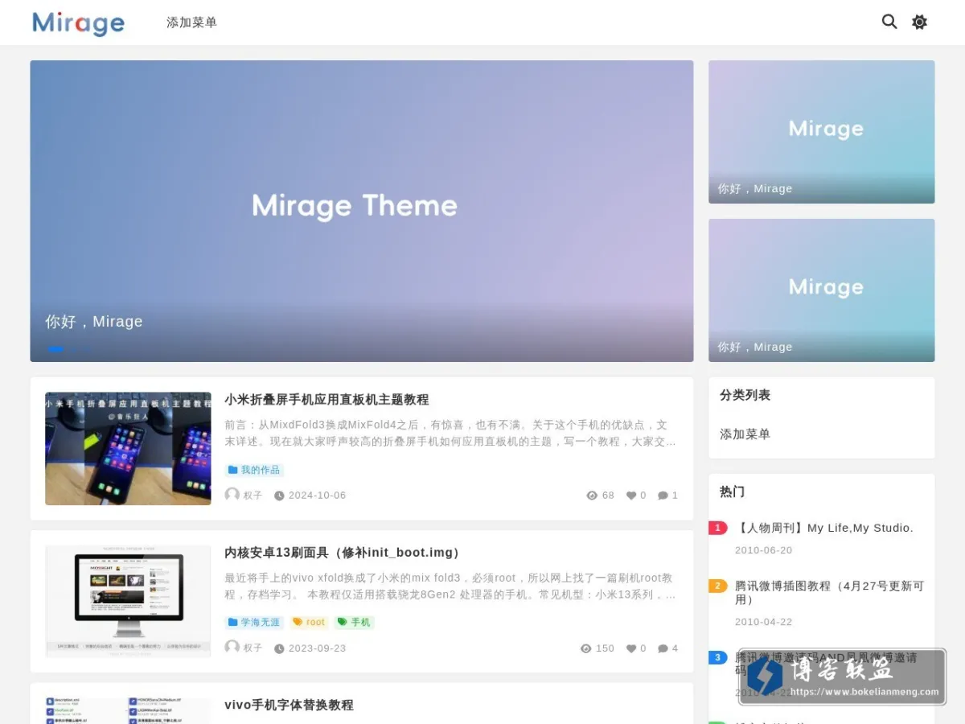Open hot post 腾讯微博插图教程（4月27号更新可用）
The width and height of the screenshot is (965, 724).
[829, 593]
